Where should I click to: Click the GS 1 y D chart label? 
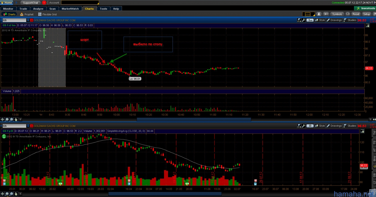click(x=8, y=131)
